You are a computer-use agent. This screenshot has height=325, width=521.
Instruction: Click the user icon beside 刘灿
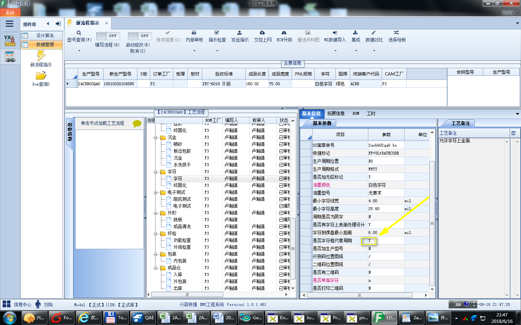(38, 304)
